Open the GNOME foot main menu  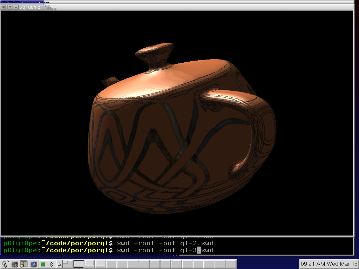5,264
